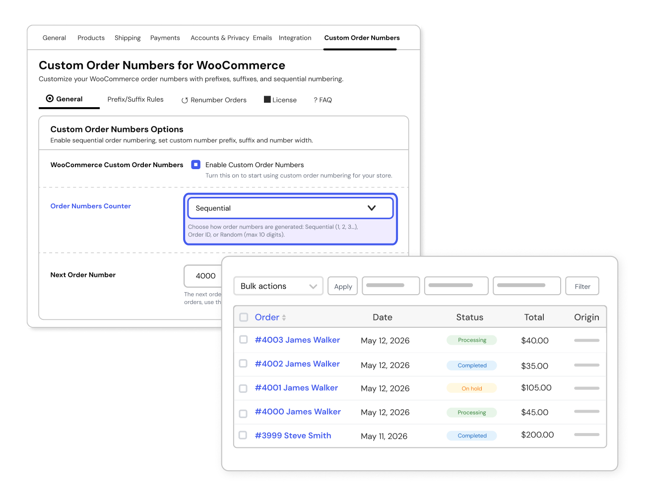
Task: Open the Sequential counter dropdown
Action: [290, 208]
